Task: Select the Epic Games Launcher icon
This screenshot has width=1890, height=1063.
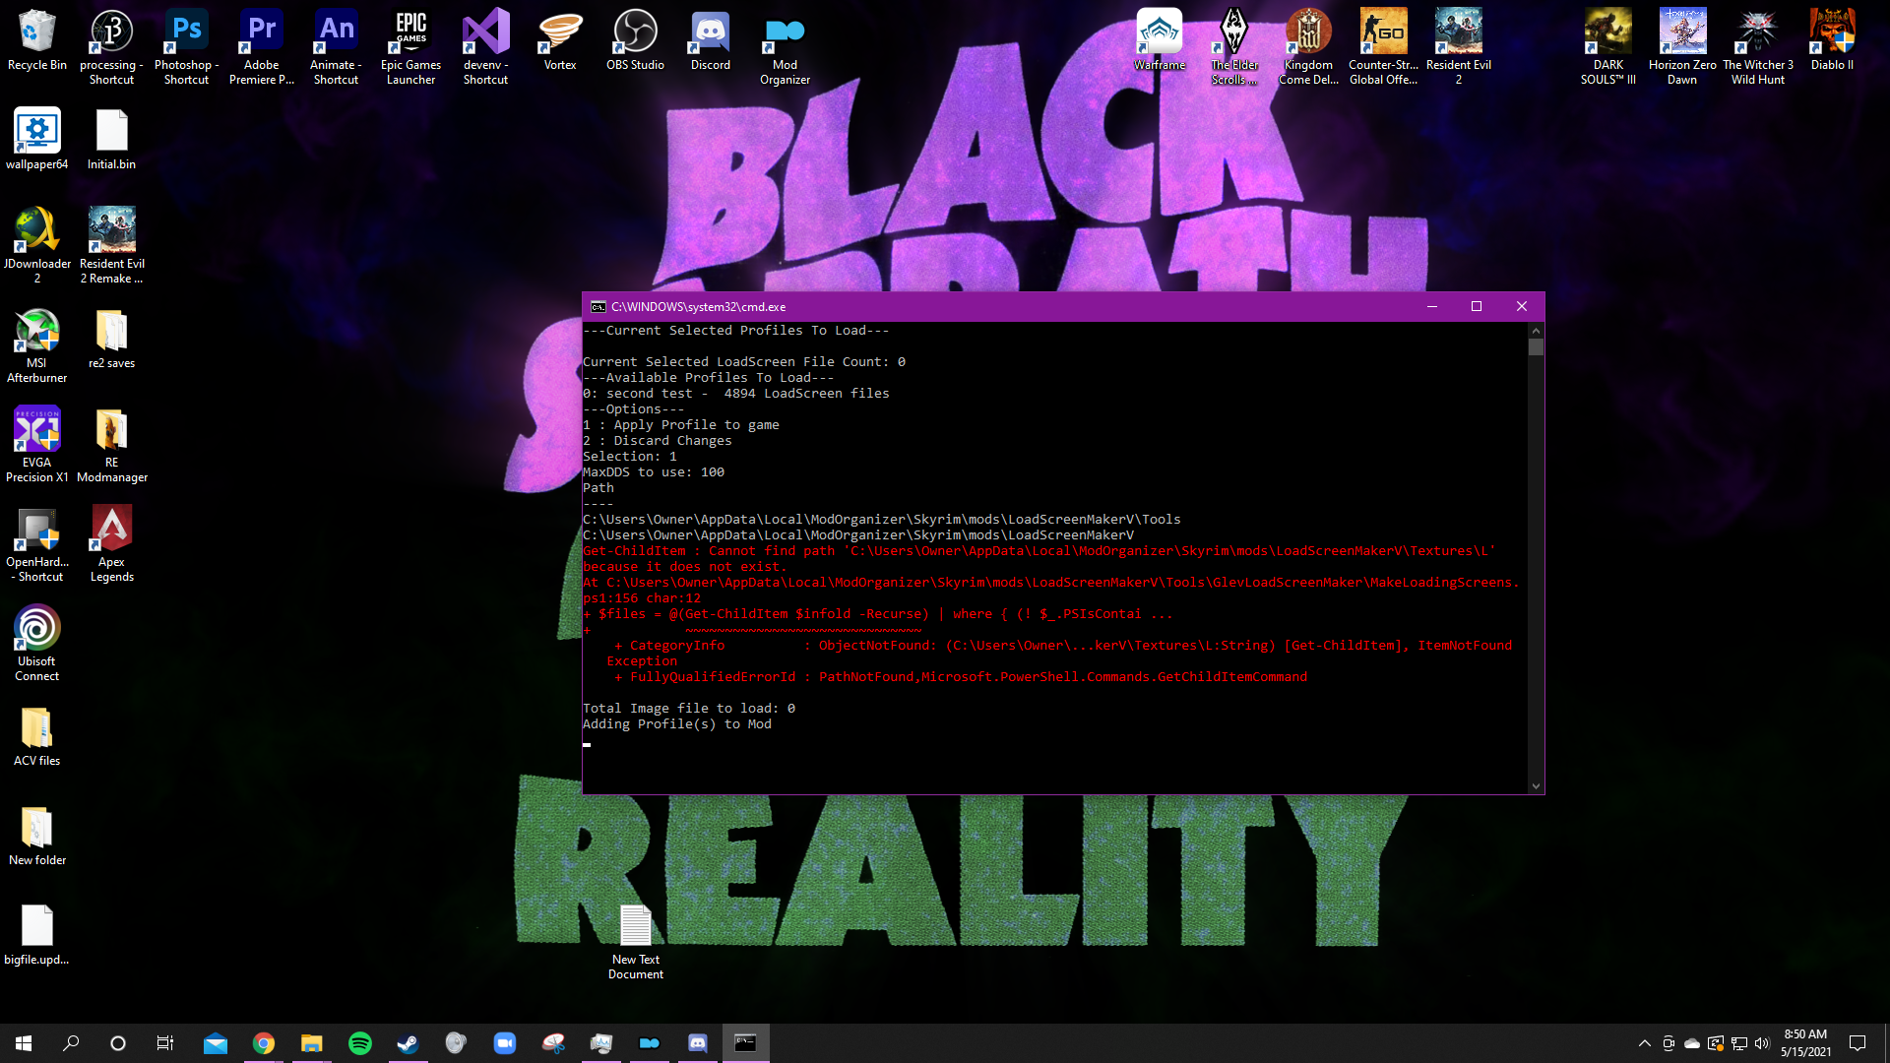Action: click(x=411, y=47)
